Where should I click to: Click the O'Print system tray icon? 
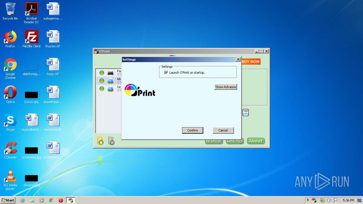[314, 200]
